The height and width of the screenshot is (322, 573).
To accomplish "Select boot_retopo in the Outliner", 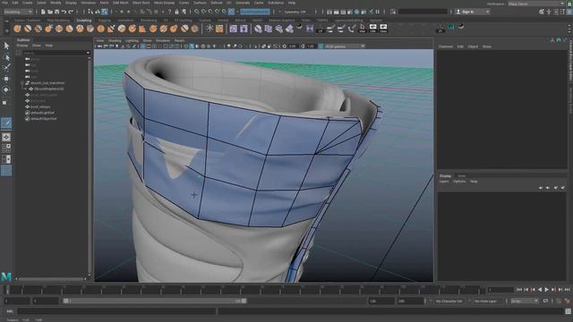I will [40, 107].
